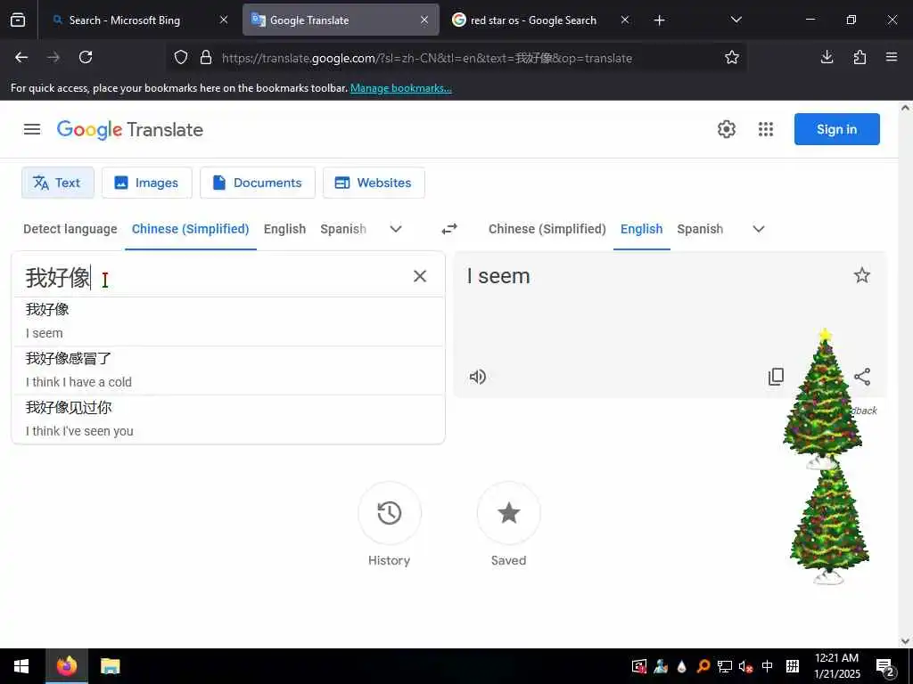Choose English as source language
913x684 pixels.
284,229
